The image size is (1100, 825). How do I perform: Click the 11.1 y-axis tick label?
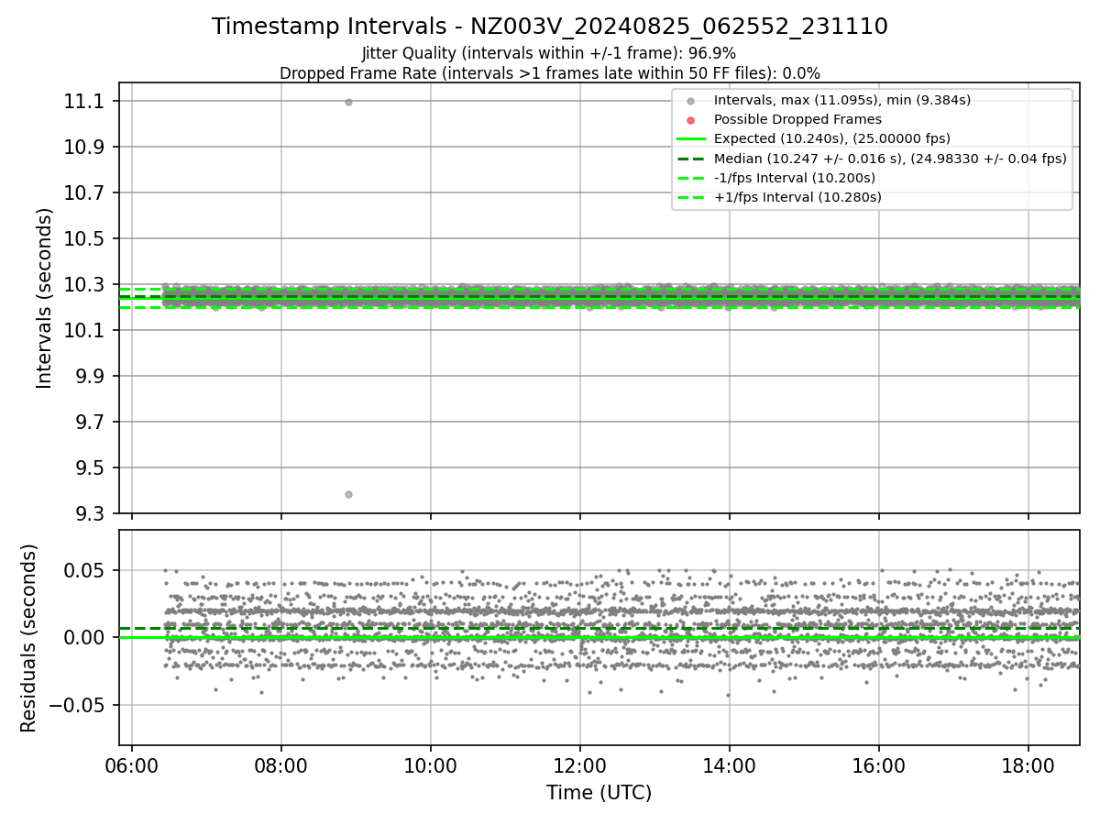(82, 101)
